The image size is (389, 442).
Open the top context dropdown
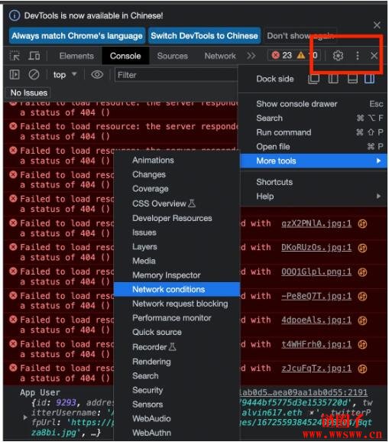(65, 75)
